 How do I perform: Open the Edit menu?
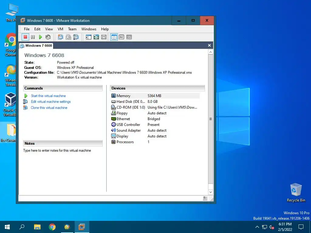37,29
